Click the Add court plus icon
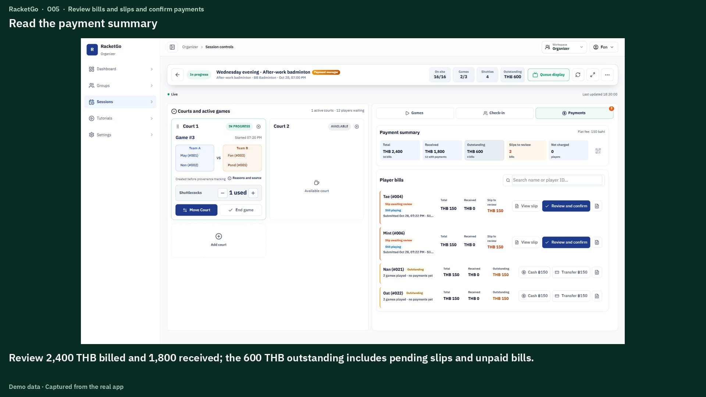The height and width of the screenshot is (397, 706). click(x=219, y=236)
